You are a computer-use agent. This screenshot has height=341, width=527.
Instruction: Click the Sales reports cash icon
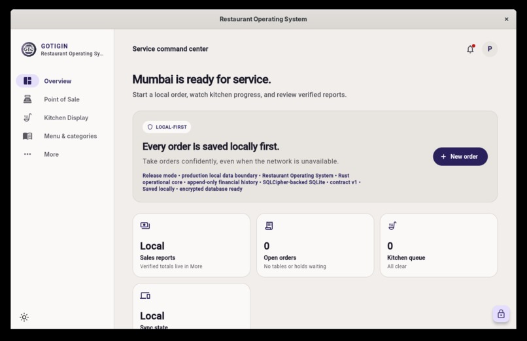pyautogui.click(x=145, y=225)
